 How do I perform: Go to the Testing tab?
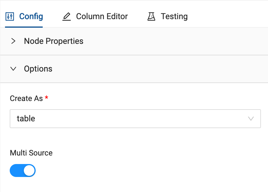[x=174, y=16]
